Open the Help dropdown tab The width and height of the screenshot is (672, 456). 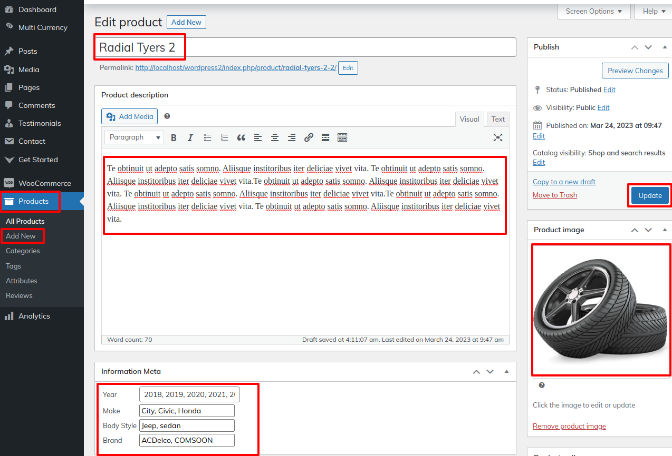[x=654, y=11]
